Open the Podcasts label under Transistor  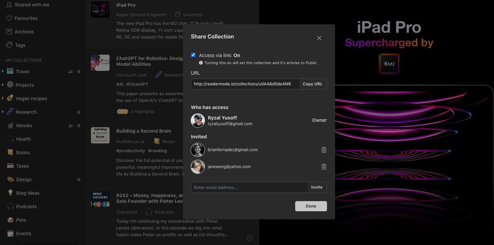tap(165, 212)
